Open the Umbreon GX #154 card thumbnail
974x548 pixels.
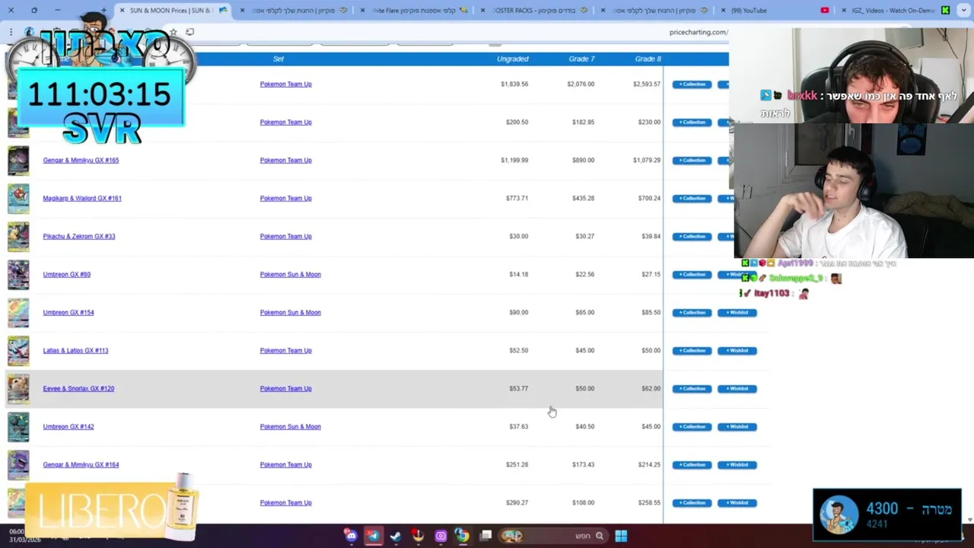pos(18,313)
